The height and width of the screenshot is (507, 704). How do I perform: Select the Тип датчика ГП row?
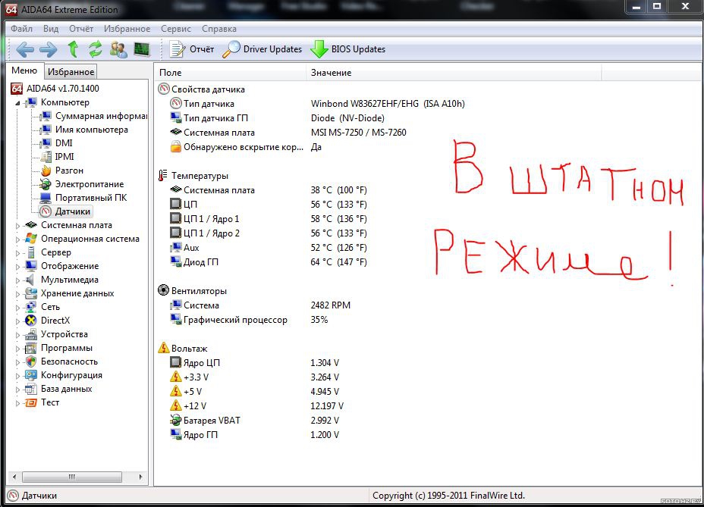(278, 118)
